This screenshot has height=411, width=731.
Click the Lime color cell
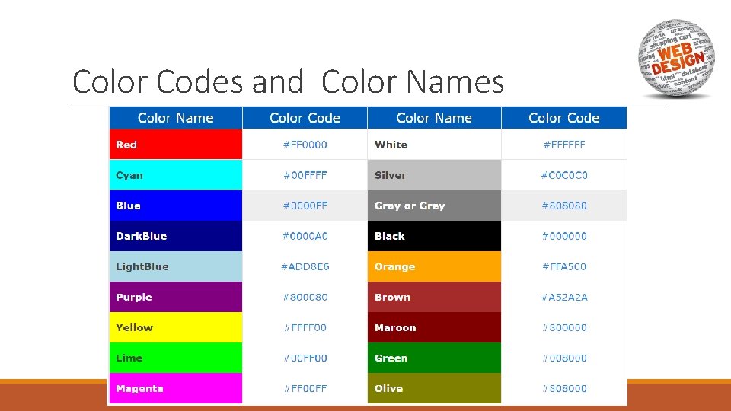click(176, 358)
